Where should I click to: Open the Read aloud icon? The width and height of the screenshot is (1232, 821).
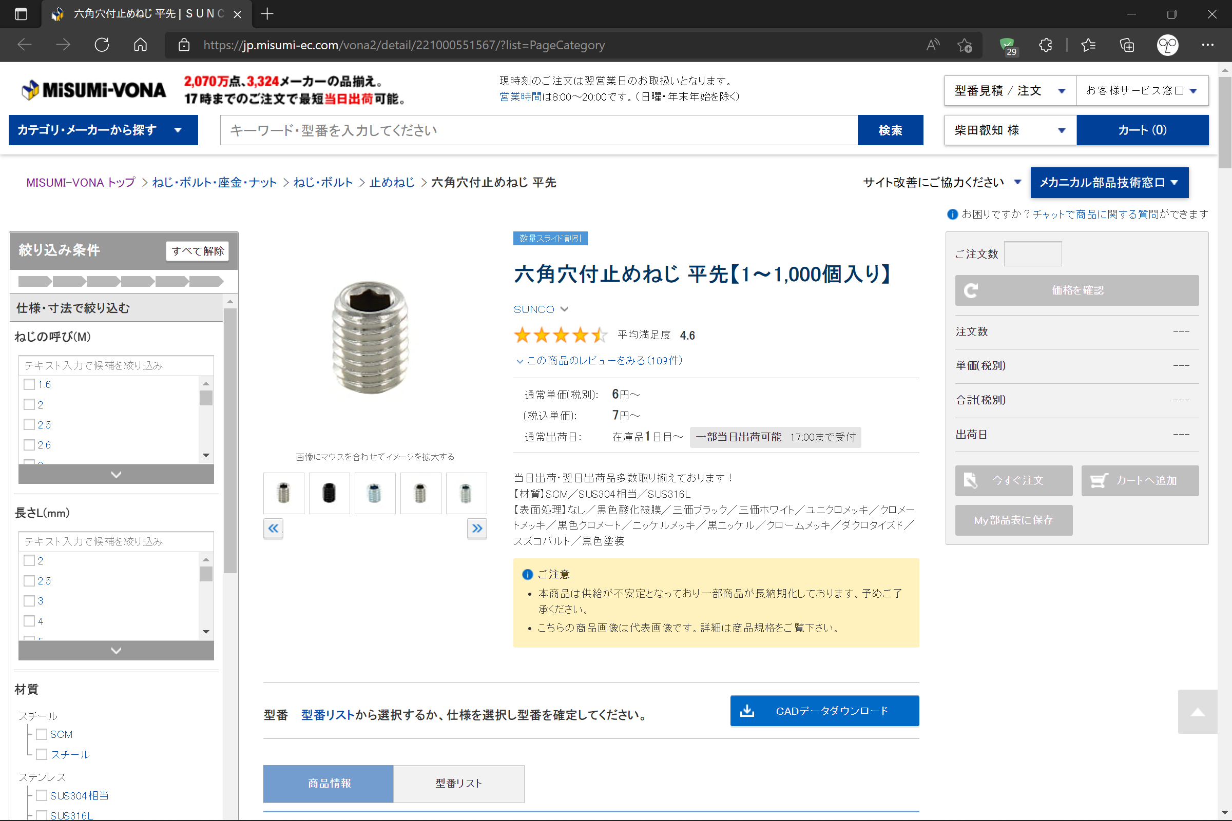coord(932,45)
